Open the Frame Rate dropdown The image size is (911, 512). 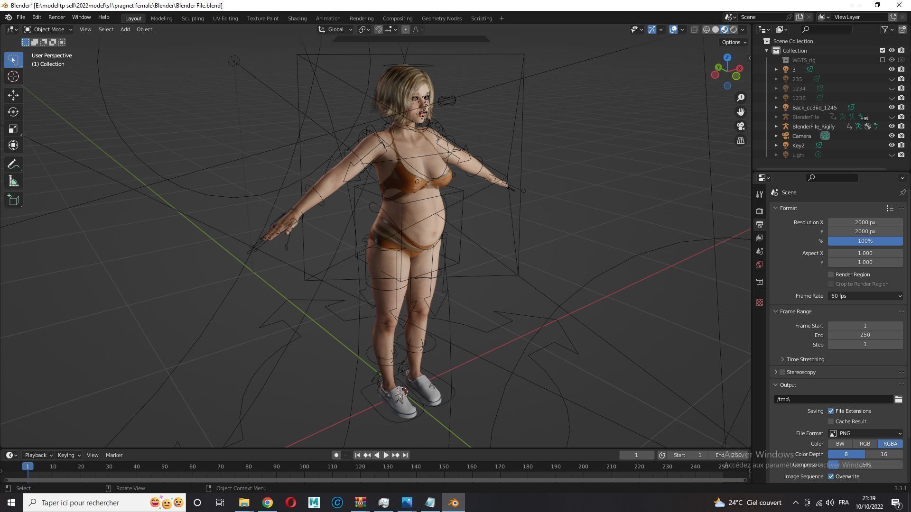click(x=865, y=296)
